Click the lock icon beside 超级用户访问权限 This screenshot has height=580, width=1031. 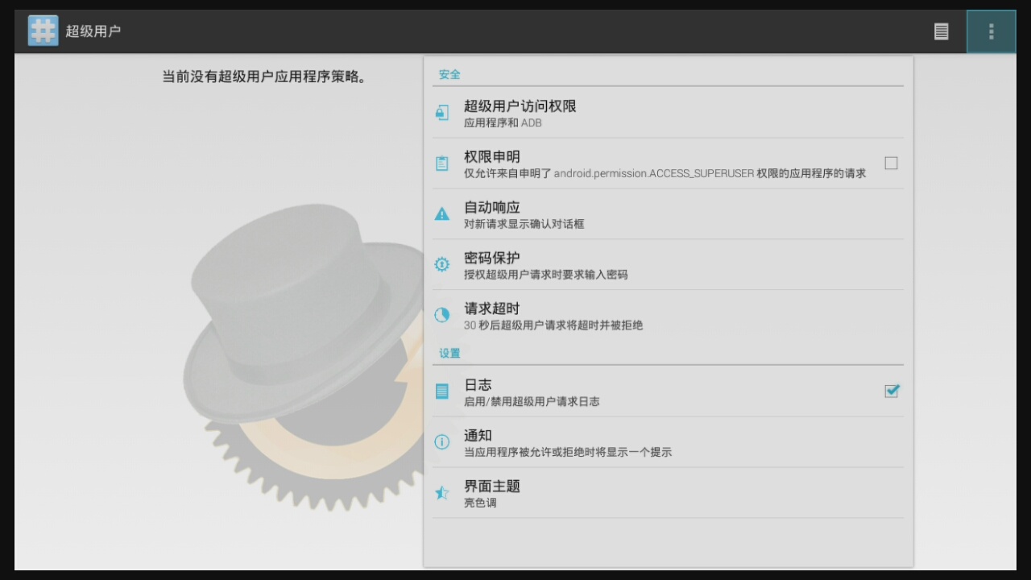click(441, 113)
